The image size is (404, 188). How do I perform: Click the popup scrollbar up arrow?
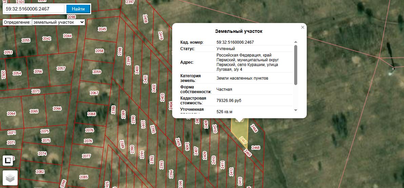tap(296, 42)
